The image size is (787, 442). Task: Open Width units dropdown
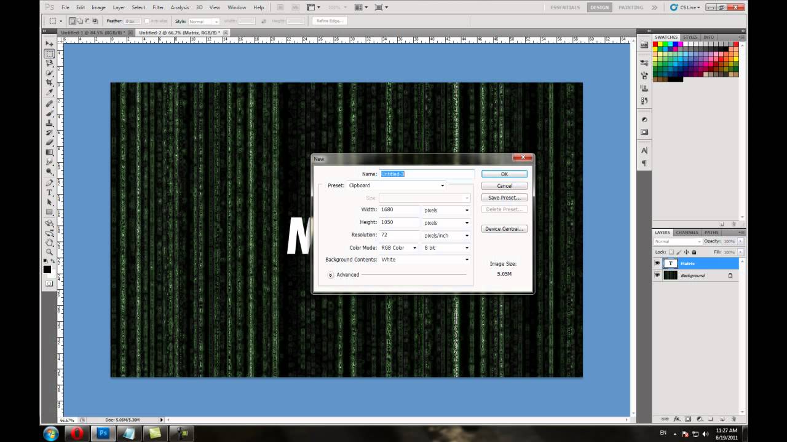[447, 210]
